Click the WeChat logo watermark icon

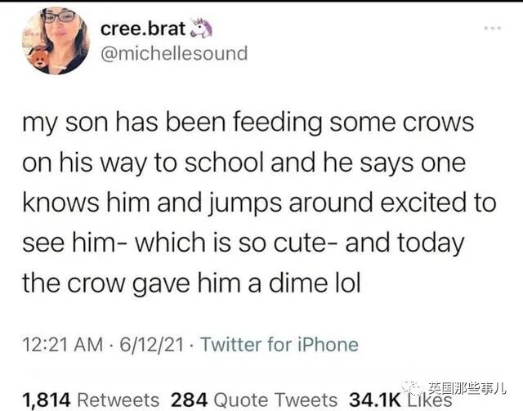417,386
